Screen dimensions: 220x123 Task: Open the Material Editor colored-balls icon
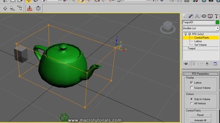195,1
